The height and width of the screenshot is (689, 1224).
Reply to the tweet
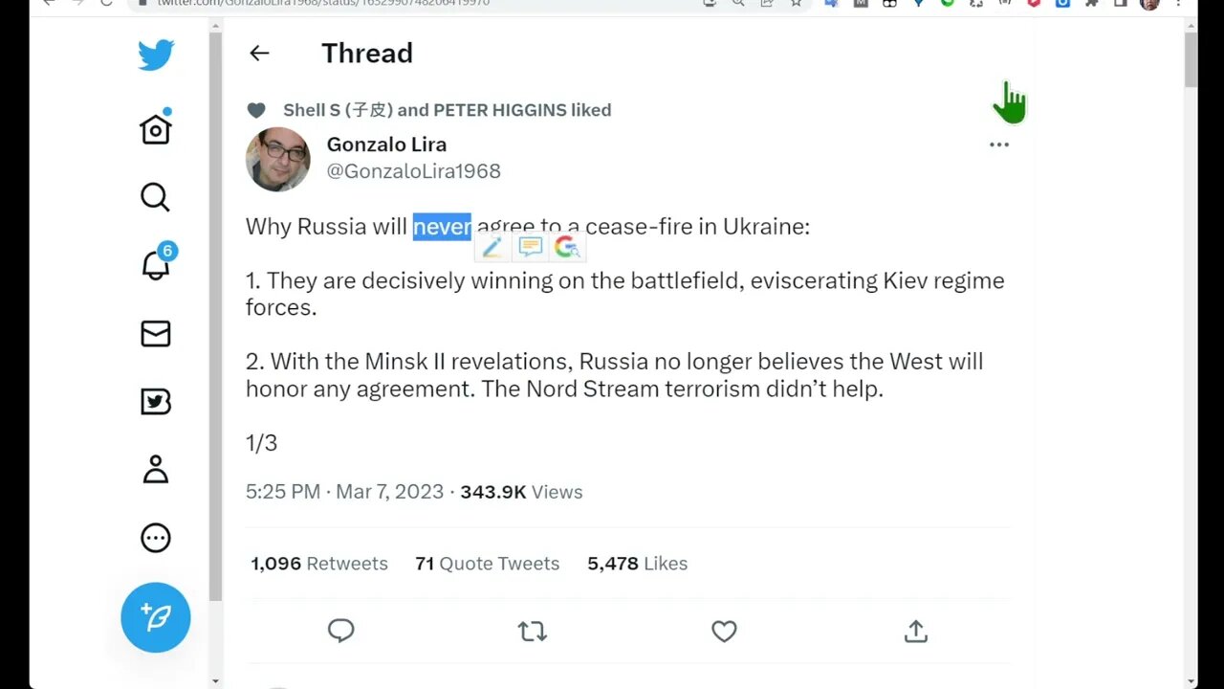tap(341, 631)
